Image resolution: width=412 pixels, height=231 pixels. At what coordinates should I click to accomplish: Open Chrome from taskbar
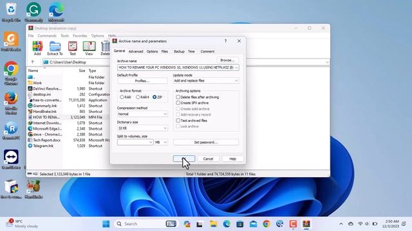point(267,224)
